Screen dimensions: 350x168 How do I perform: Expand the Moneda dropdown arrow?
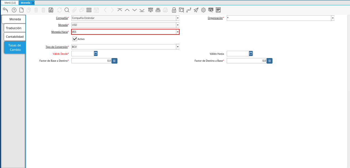(178, 25)
